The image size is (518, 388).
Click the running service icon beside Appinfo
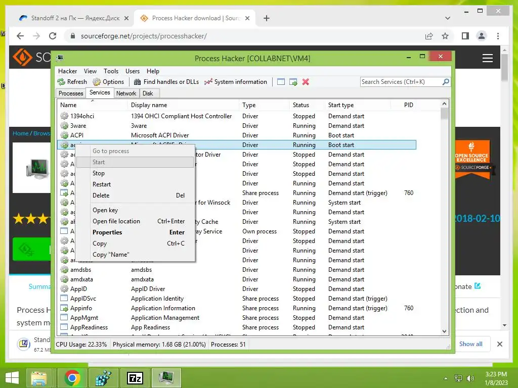(x=64, y=308)
